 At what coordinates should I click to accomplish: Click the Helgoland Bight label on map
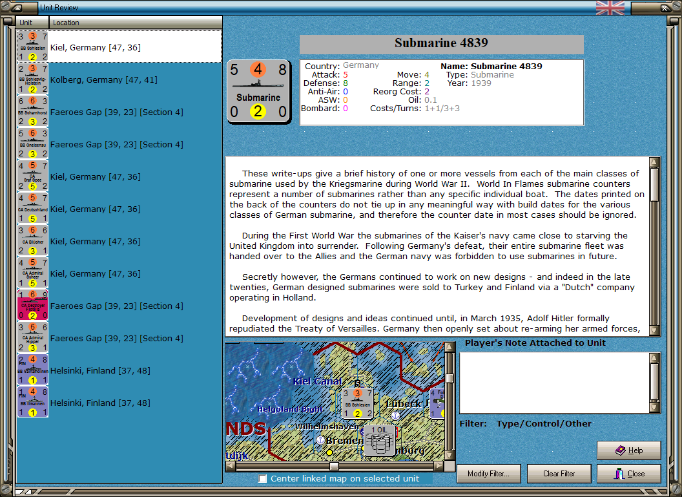290,409
